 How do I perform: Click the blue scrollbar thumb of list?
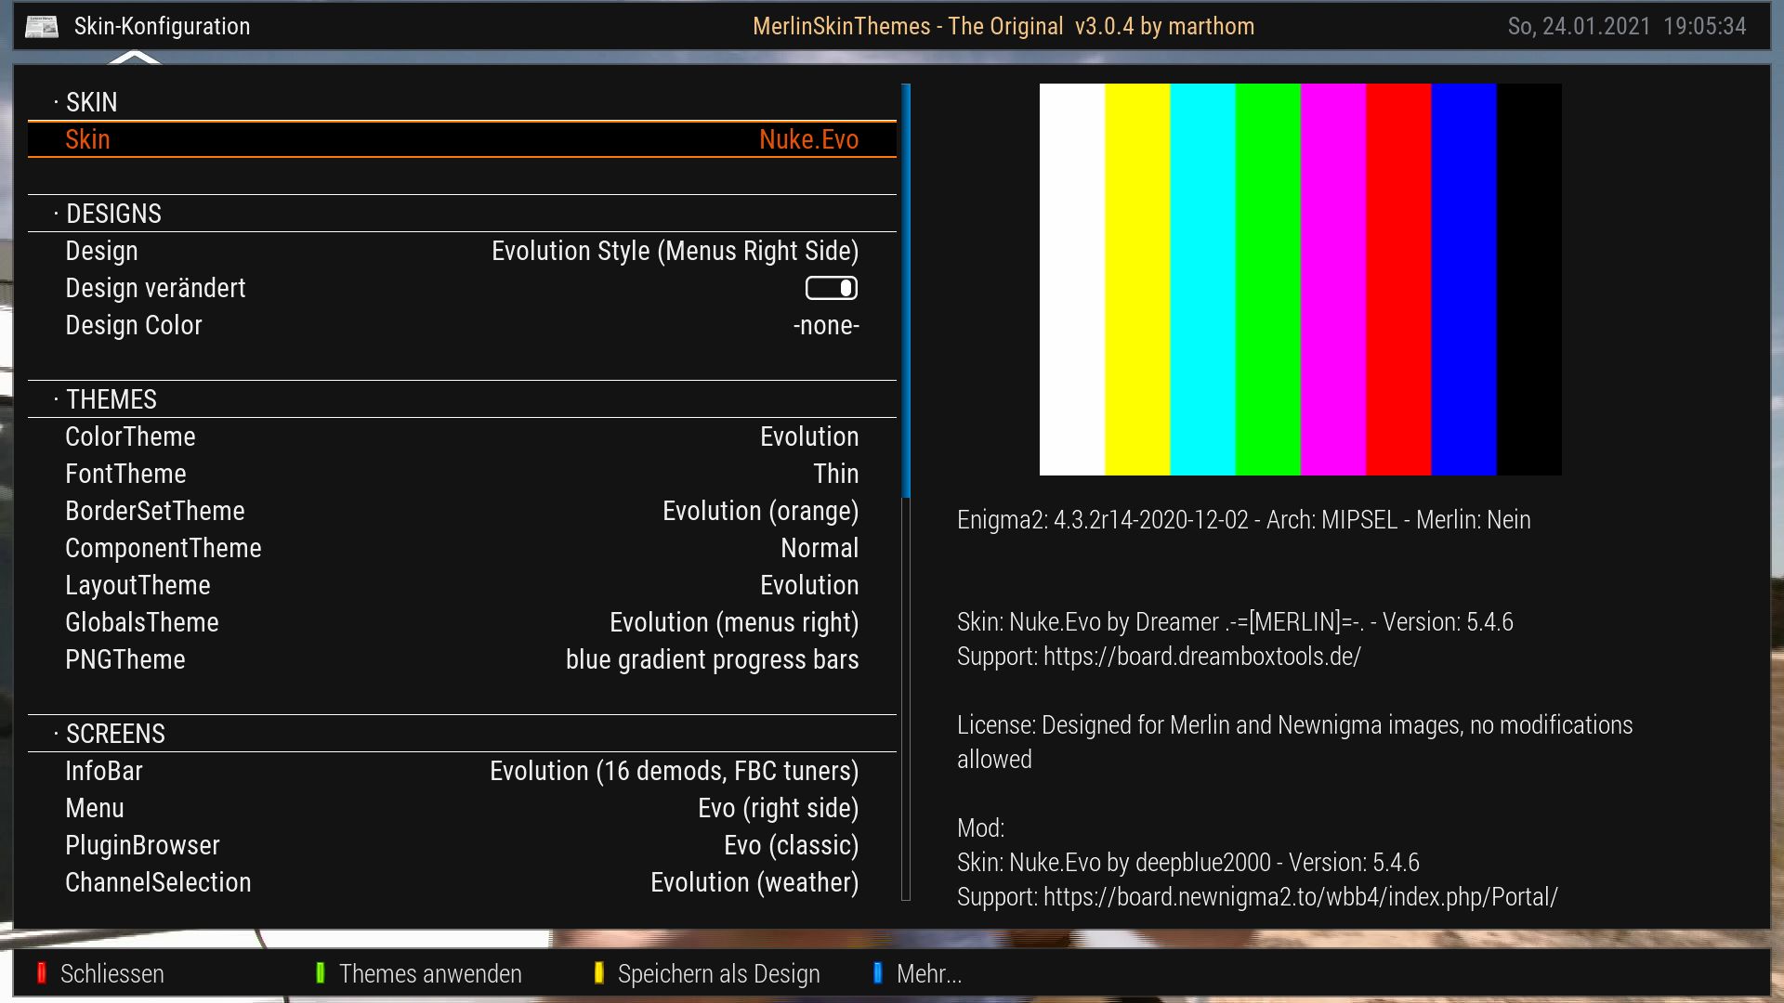tap(906, 291)
